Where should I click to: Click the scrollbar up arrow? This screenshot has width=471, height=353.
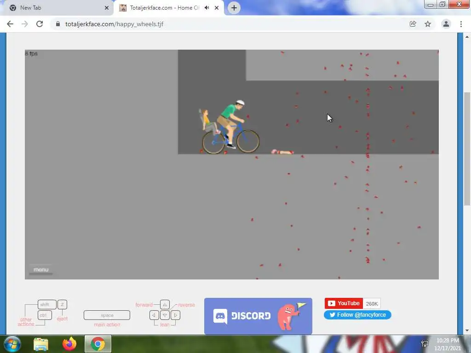point(467,37)
